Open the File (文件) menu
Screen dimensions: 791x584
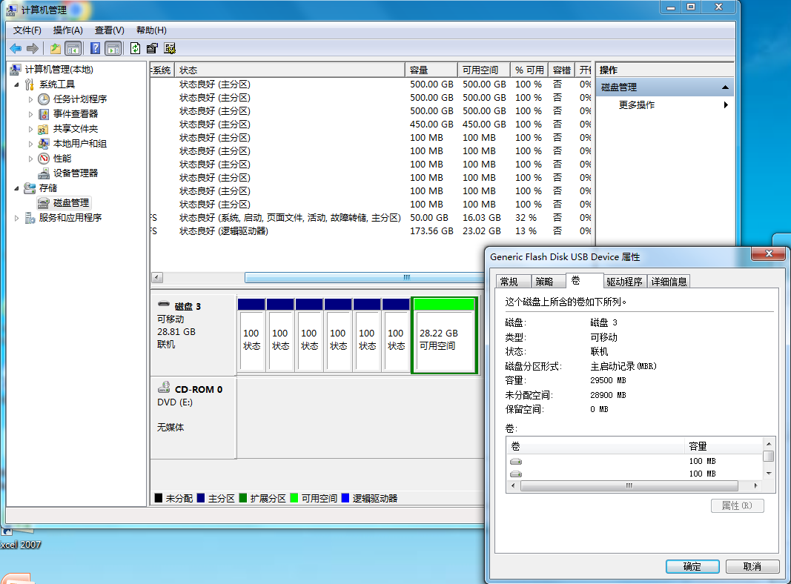[x=27, y=30]
